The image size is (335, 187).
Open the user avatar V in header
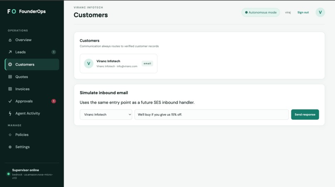coord(320,12)
